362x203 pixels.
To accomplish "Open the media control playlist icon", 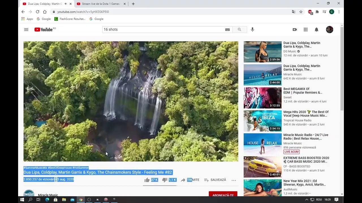I will tap(324, 12).
